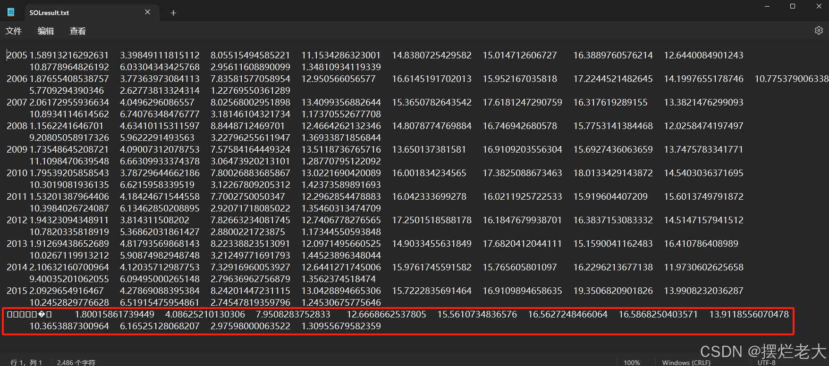Click value 10.8778964826192

click(69, 67)
